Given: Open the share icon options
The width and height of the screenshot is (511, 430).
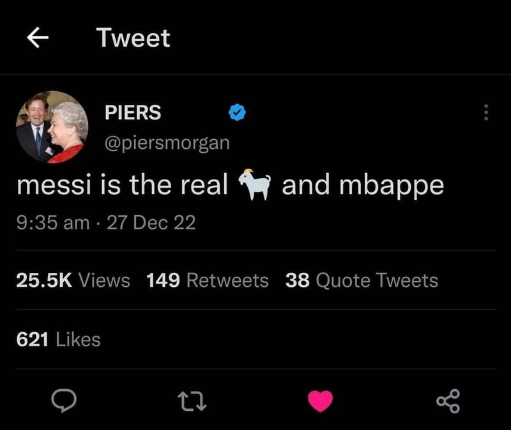Looking at the screenshot, I should pyautogui.click(x=447, y=401).
